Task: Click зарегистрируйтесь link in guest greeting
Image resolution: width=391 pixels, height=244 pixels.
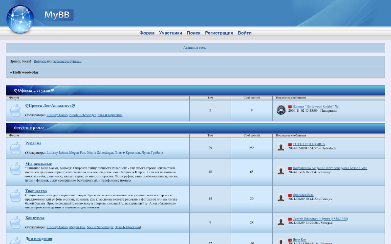Action: (67, 61)
